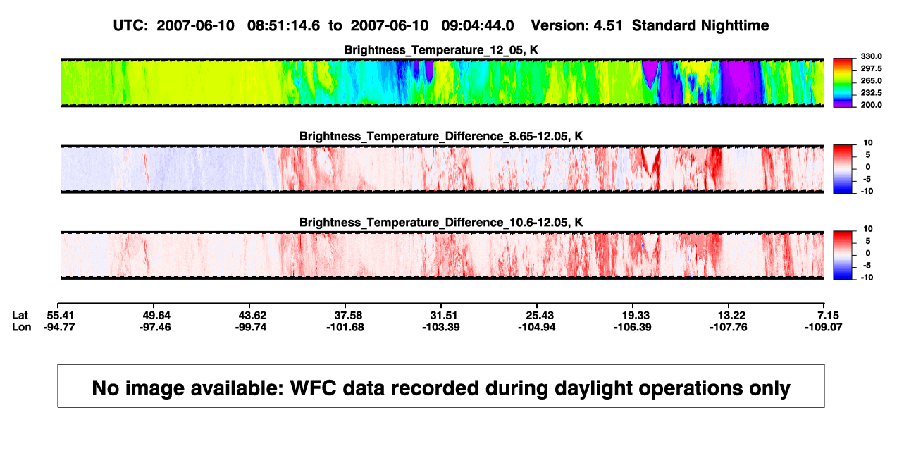Screen dimensions: 916x470
Task: Click latitude value 25.43
Action: click(x=538, y=315)
